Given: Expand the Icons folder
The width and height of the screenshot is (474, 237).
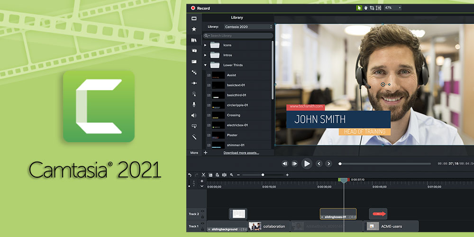Looking at the screenshot, I should 205,45.
